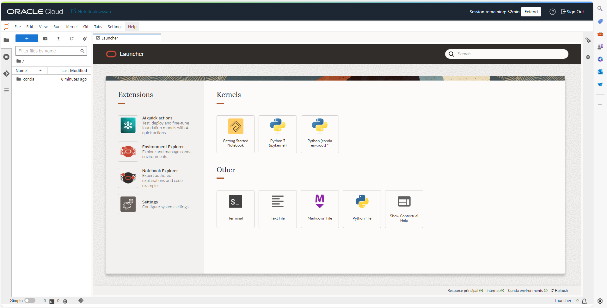The height and width of the screenshot is (308, 607).
Task: Click Sign Out
Action: point(573,12)
